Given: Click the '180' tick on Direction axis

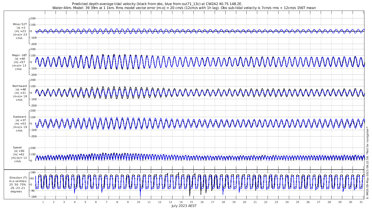Looking at the screenshot, I should pos(33,173).
